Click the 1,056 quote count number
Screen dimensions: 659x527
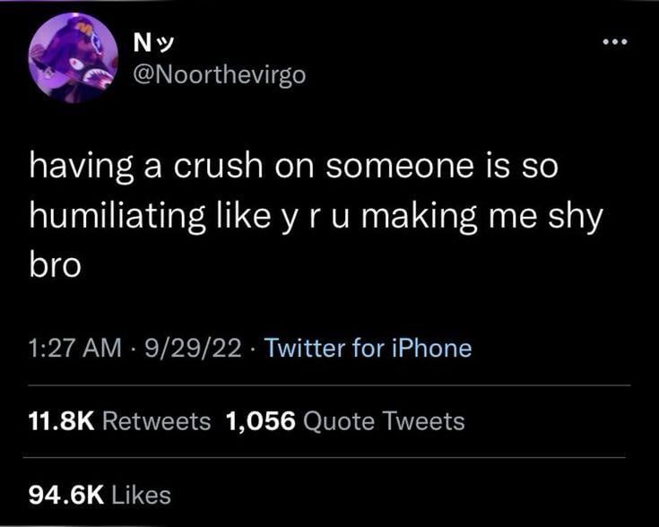tap(261, 420)
